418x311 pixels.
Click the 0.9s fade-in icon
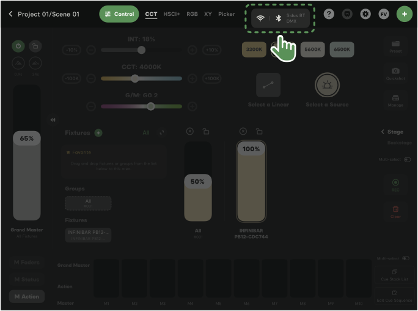coord(18,63)
